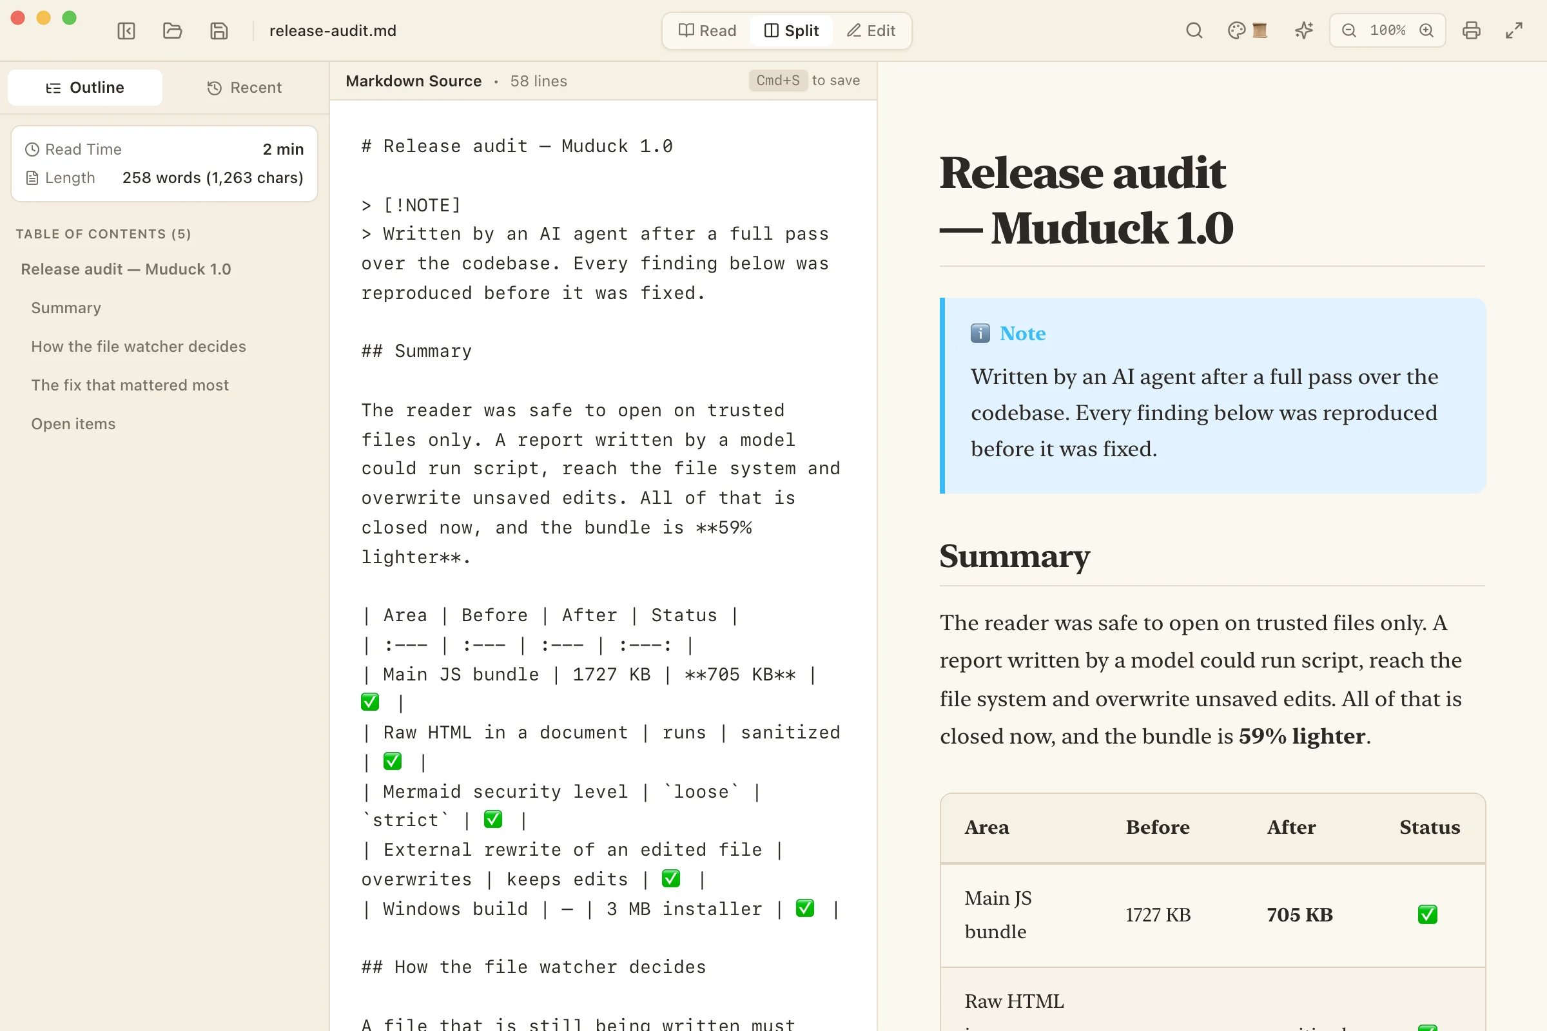1547x1031 pixels.
Task: Click the Cmd+S shortcut badge
Action: (x=777, y=80)
